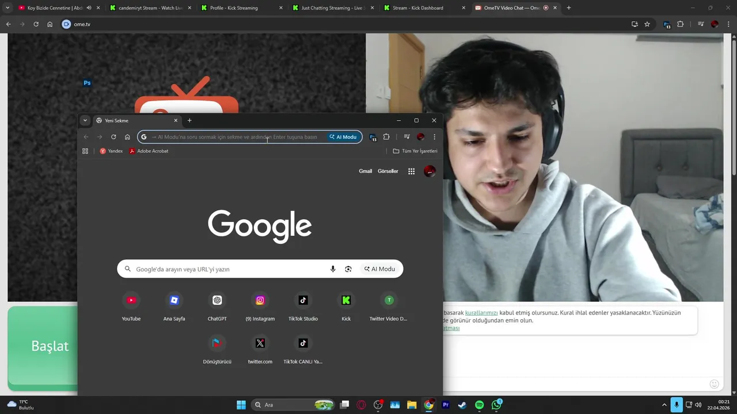Open Spotify from the taskbar

(x=480, y=405)
